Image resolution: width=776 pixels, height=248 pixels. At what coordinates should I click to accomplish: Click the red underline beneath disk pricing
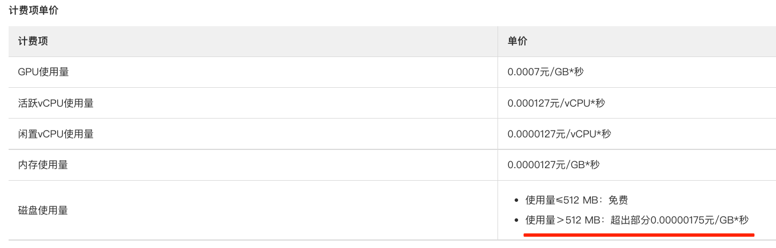[640, 234]
